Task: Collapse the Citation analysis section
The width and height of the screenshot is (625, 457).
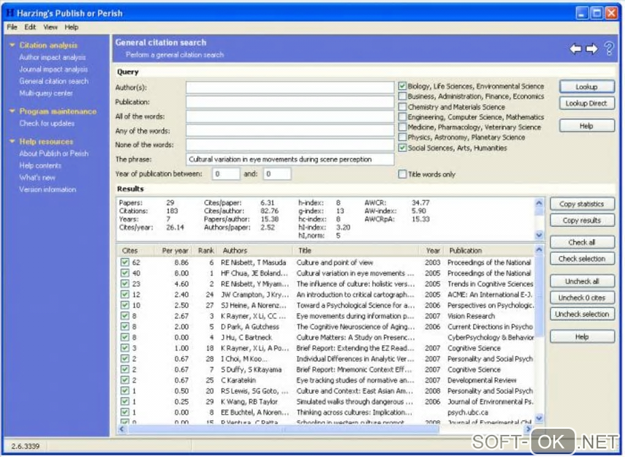Action: coord(12,45)
